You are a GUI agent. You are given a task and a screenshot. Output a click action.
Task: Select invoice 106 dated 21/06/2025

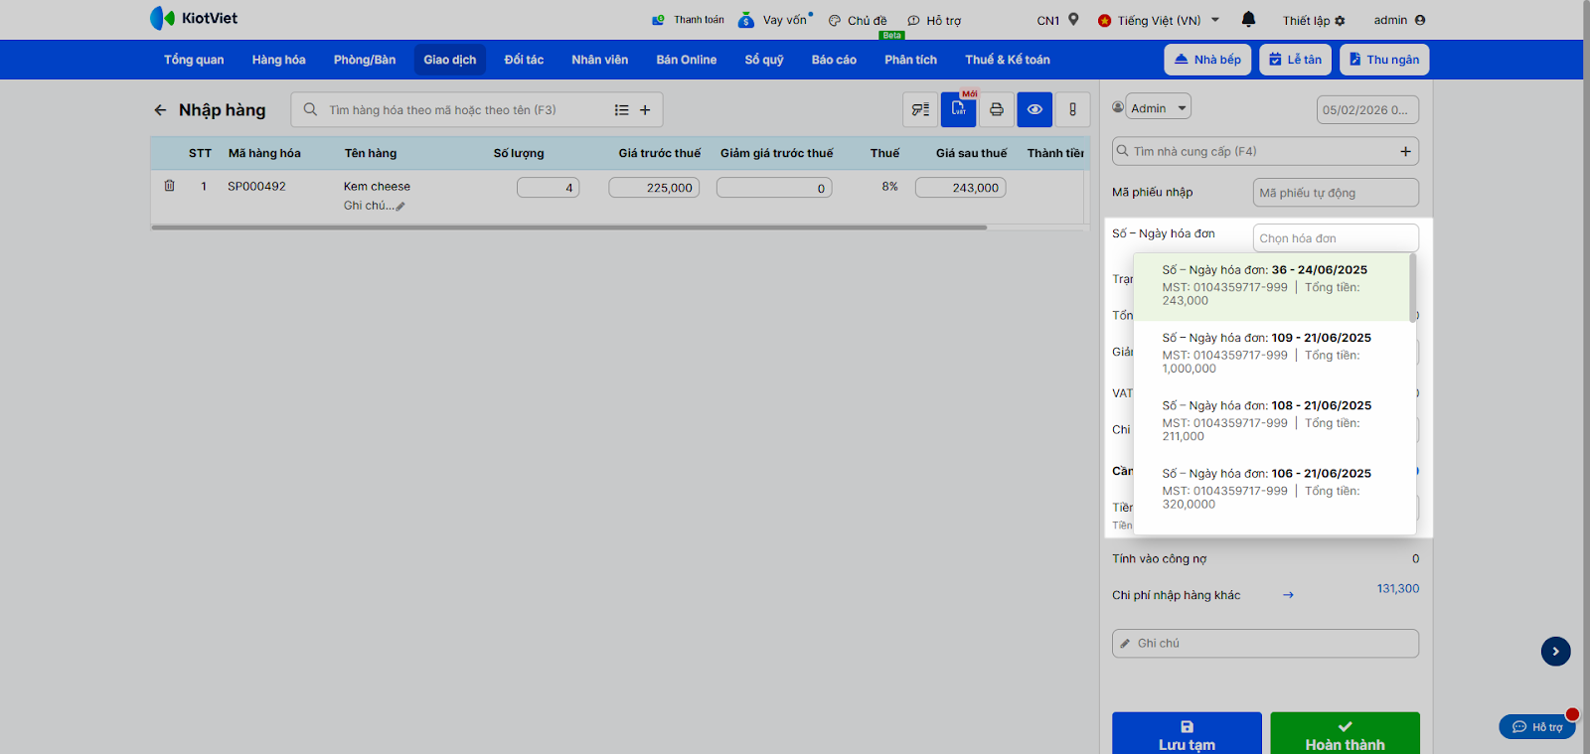[x=1271, y=489]
